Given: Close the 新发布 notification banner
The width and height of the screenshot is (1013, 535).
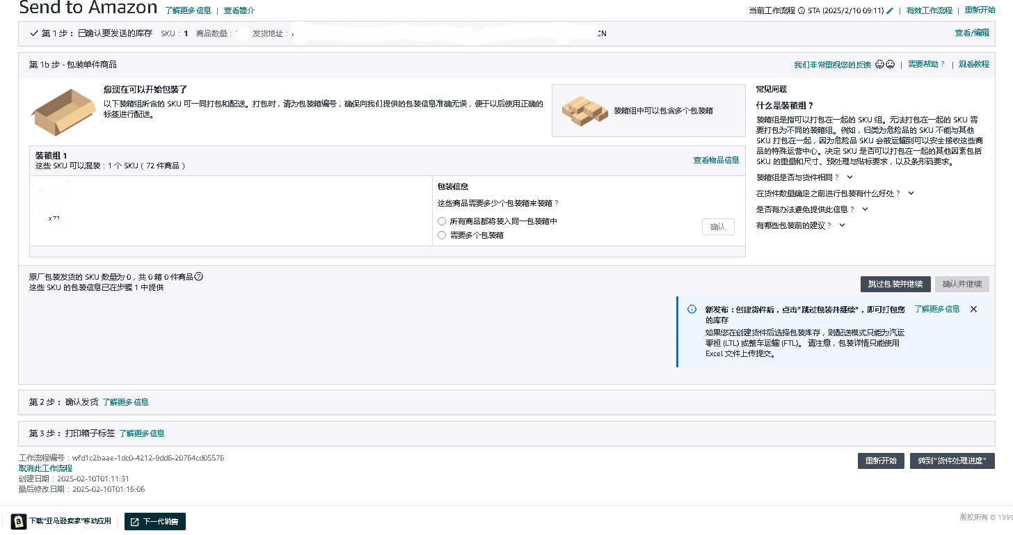Looking at the screenshot, I should tap(973, 309).
